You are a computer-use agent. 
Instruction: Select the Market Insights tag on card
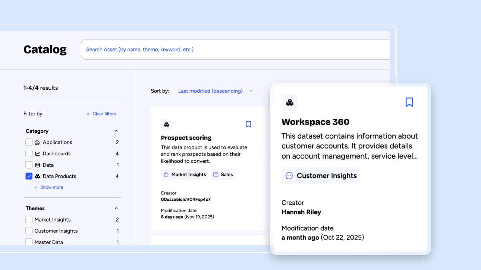coord(185,175)
